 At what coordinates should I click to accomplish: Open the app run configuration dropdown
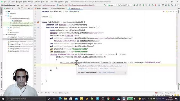point(111,5)
